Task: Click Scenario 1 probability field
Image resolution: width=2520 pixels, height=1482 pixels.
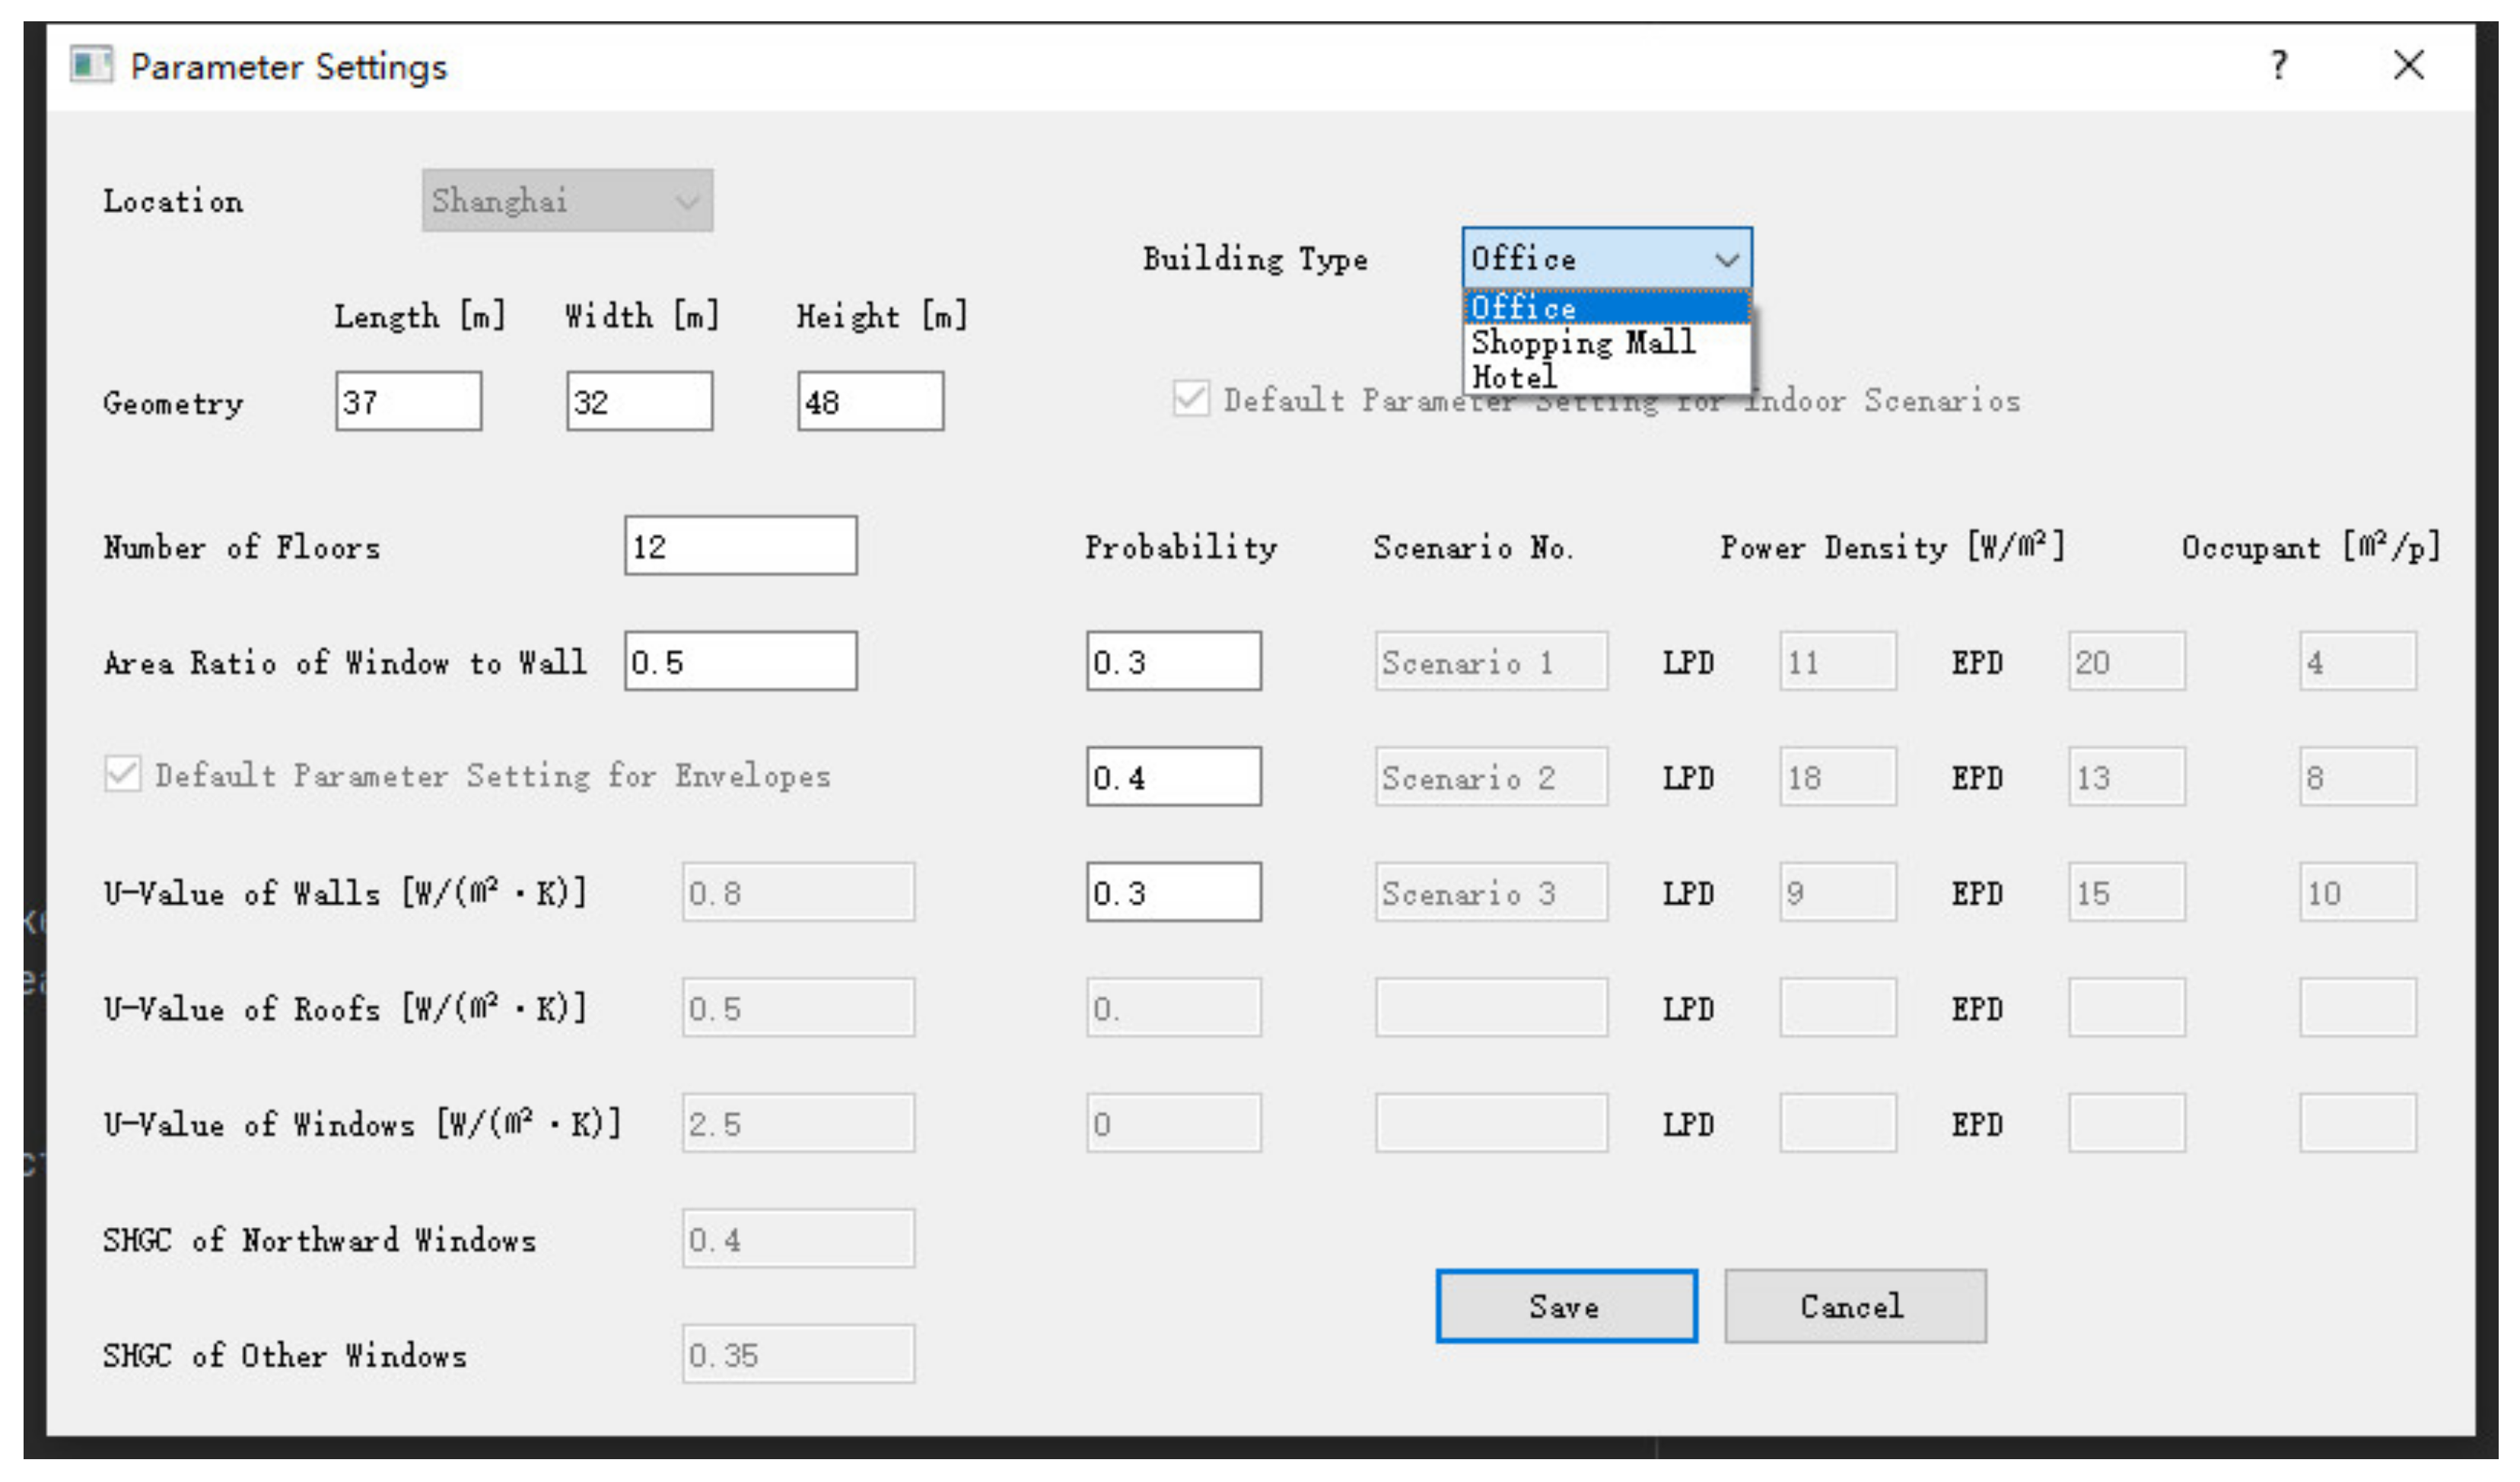Action: [1173, 661]
